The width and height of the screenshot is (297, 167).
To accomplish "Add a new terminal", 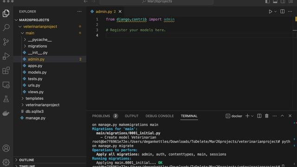I will [247, 116].
